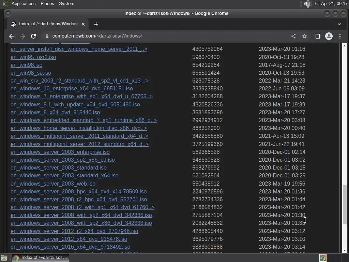
Task: Reload the page
Action: pyautogui.click(x=33, y=36)
